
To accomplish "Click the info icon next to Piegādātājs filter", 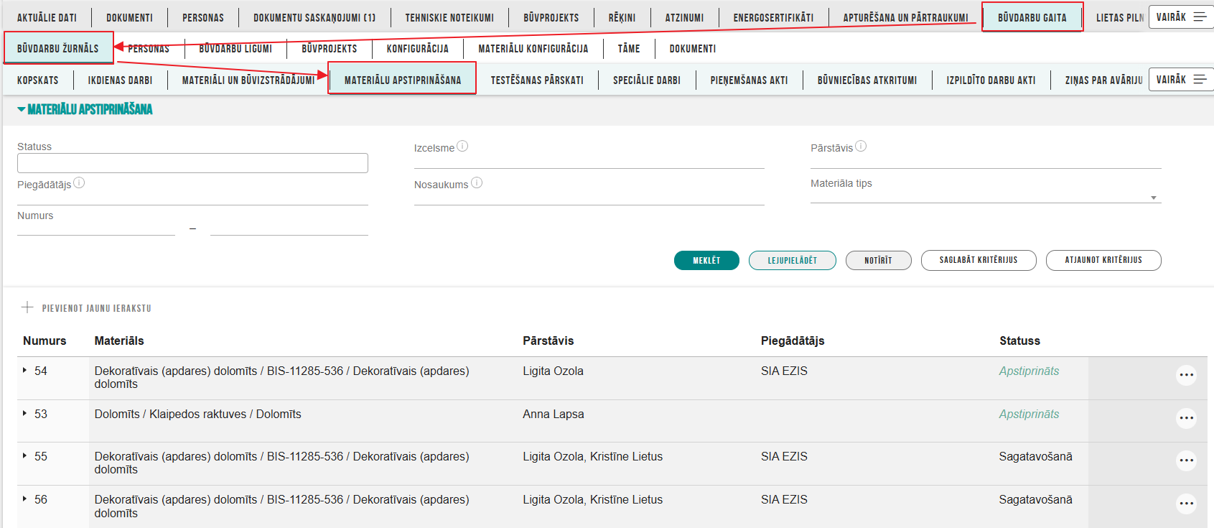I will 79,182.
